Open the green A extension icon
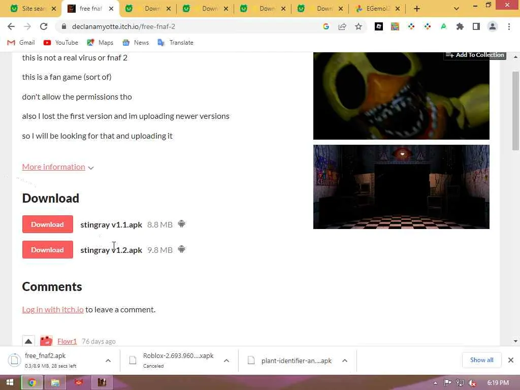Image resolution: width=520 pixels, height=390 pixels. (444, 26)
